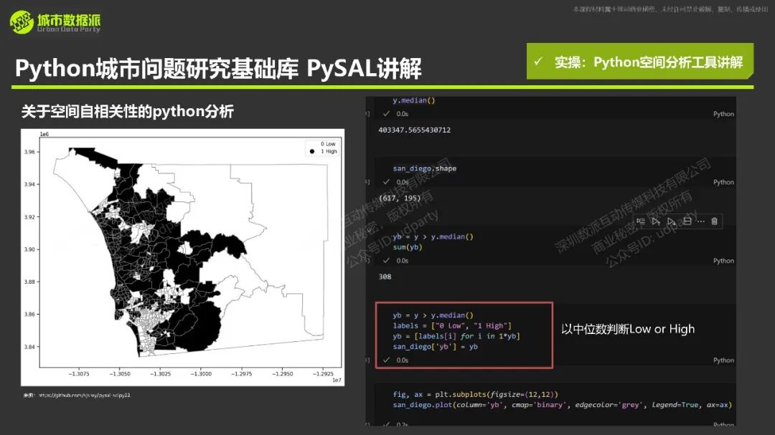Click the san_diego.shape code line
This screenshot has height=435, width=775.
[x=425, y=168]
